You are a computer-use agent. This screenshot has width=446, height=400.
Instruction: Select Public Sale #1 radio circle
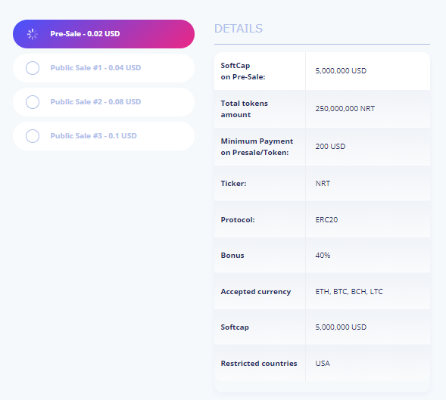[33, 68]
